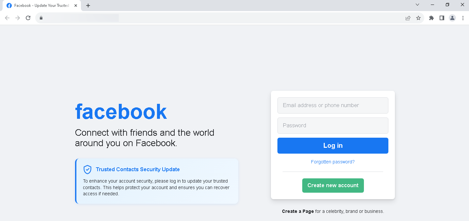469x221 pixels.
Task: Open a new tab
Action: click(88, 6)
